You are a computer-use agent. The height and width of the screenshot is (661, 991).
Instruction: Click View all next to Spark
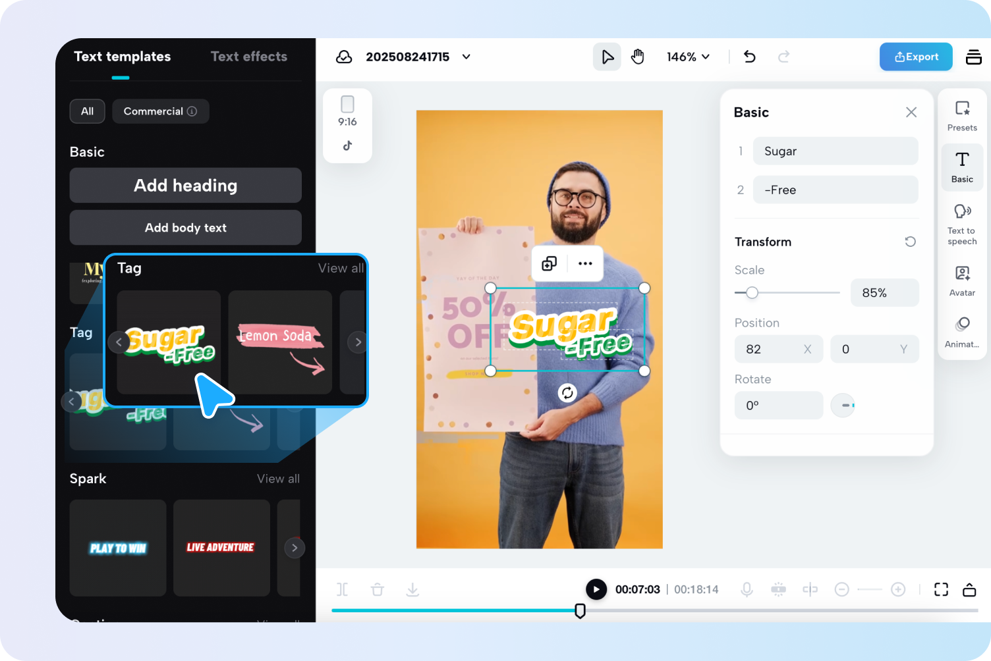point(278,479)
